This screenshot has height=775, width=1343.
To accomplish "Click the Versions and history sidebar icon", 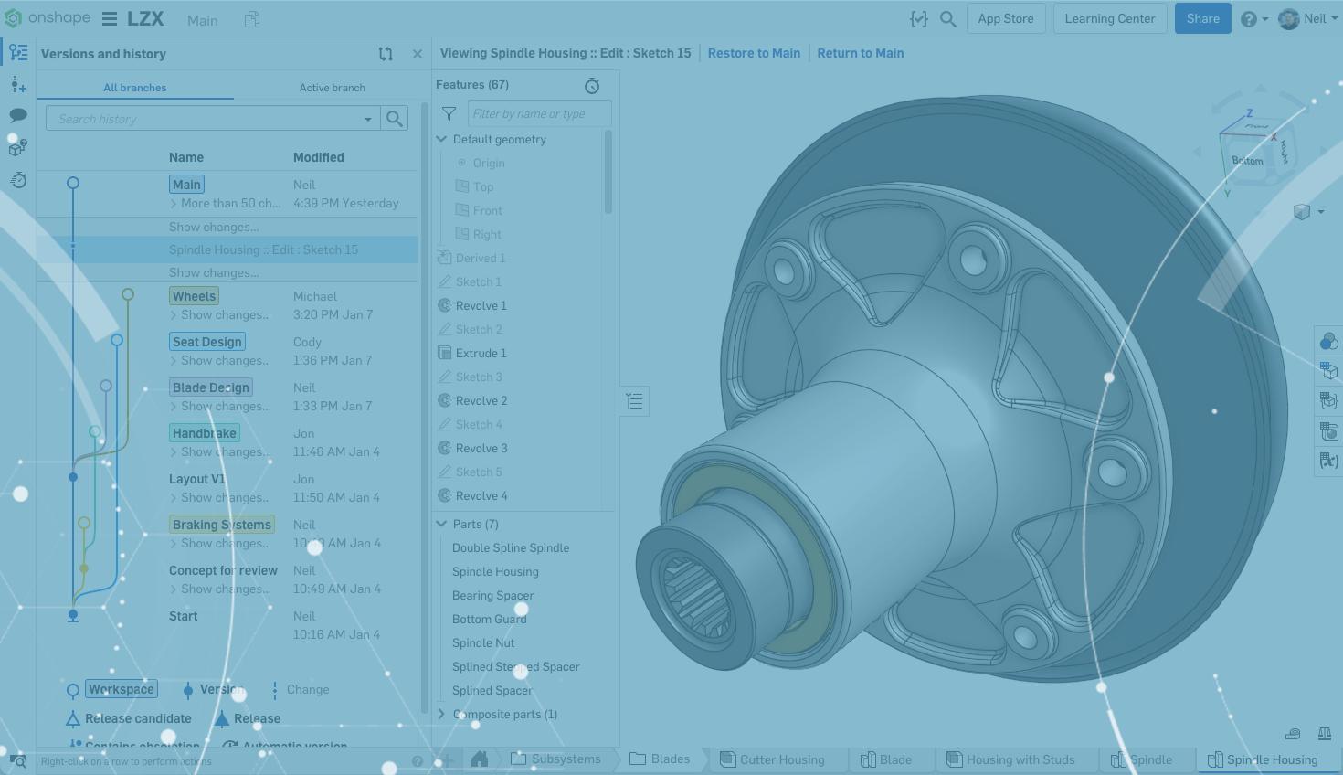I will 18,53.
